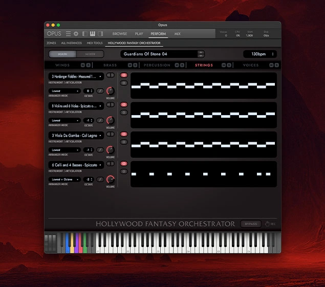Open the MIDI TOOLS subtab
325x287 pixels.
[95, 43]
